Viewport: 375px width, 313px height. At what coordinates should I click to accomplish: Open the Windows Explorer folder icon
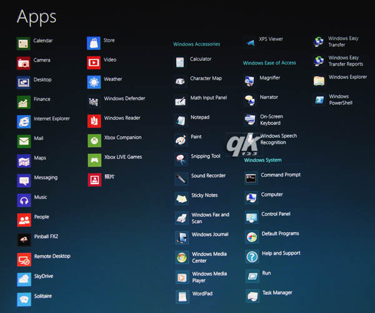(x=319, y=81)
